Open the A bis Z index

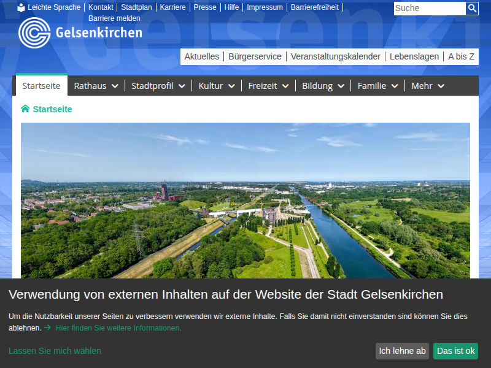tap(461, 56)
